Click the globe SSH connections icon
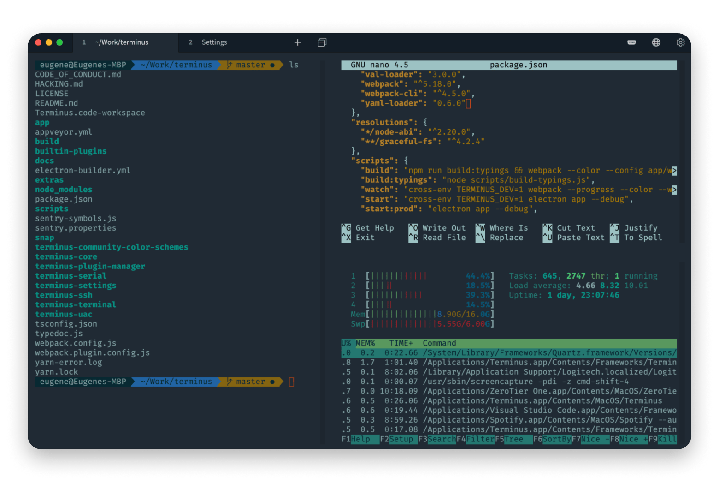 click(656, 42)
